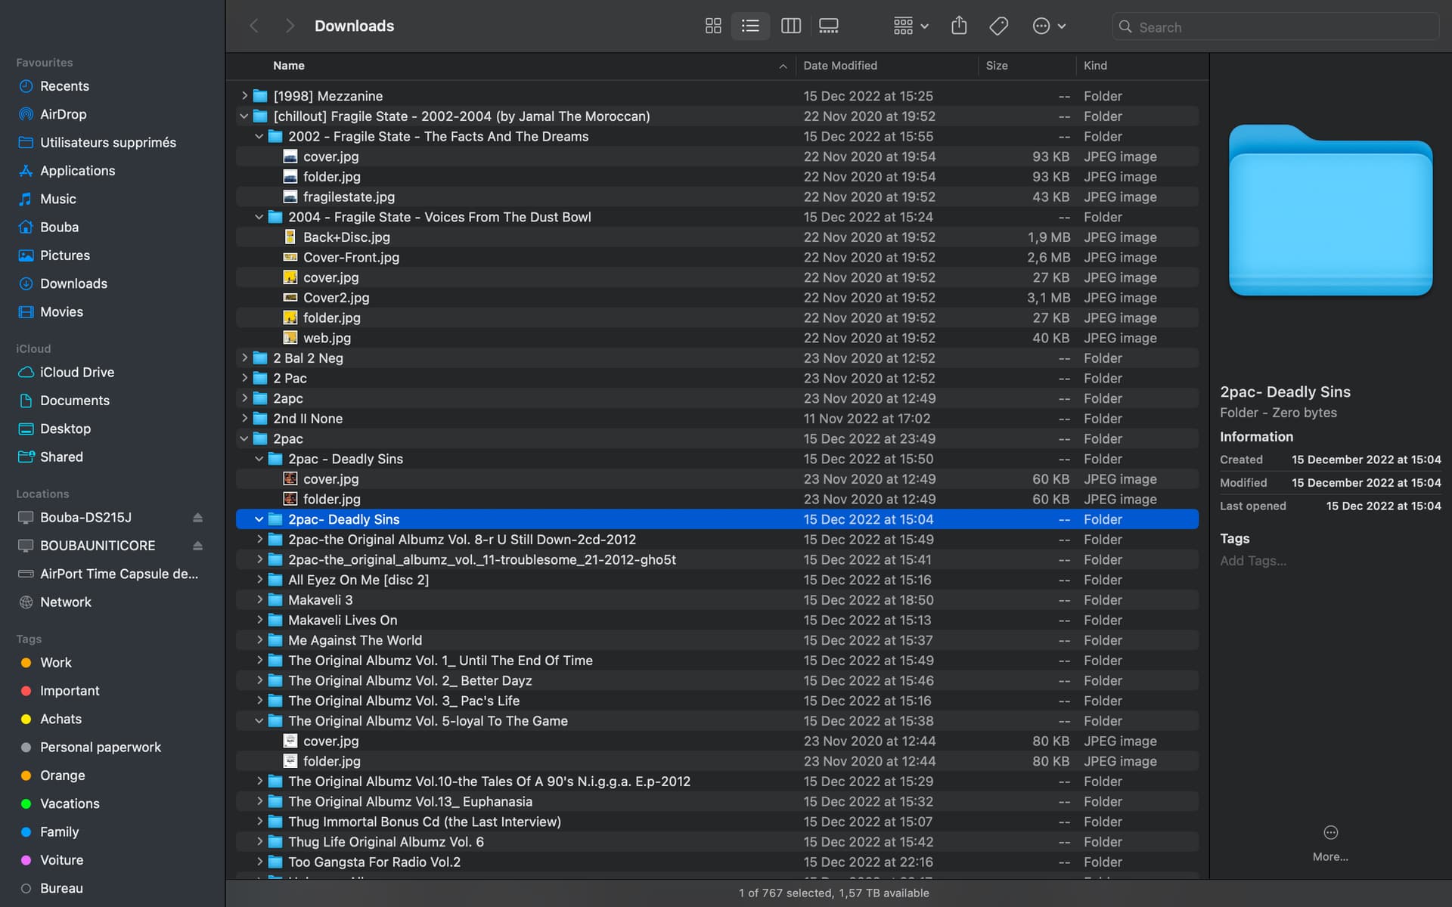Screen dimensions: 1452x907
Task: Filter by the Orange tag
Action: pos(62,775)
